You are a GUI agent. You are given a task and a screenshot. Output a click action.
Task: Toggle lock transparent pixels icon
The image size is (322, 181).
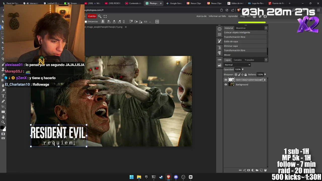[x=236, y=75]
